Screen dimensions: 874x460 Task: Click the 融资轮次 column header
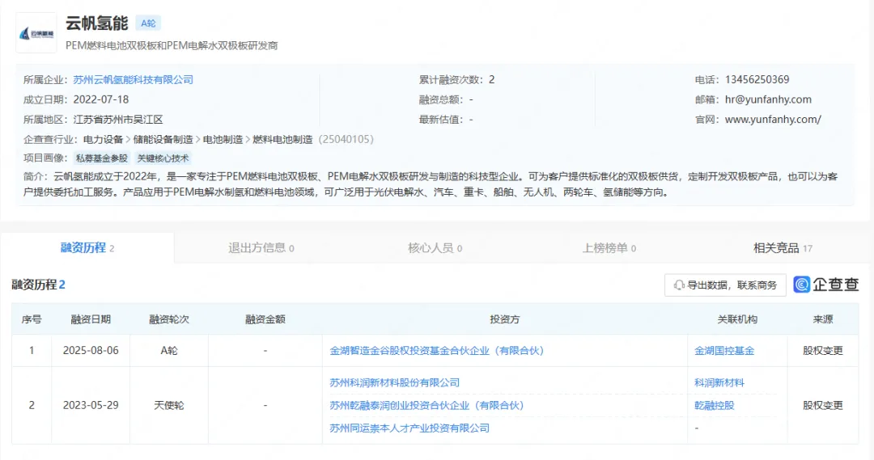169,319
